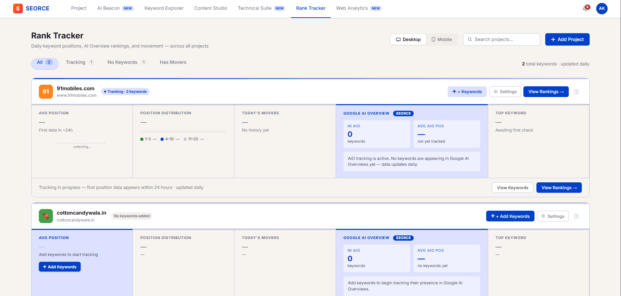The image size is (621, 296).
Task: Filter by Has Movers
Action: click(x=173, y=62)
